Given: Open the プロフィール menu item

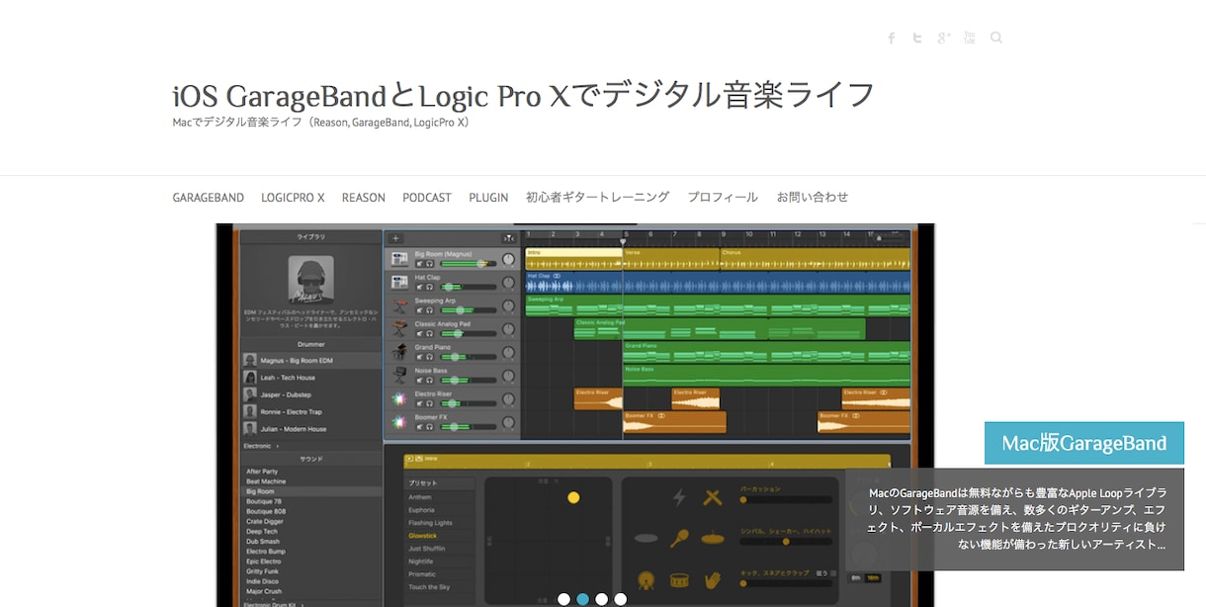Looking at the screenshot, I should (723, 198).
